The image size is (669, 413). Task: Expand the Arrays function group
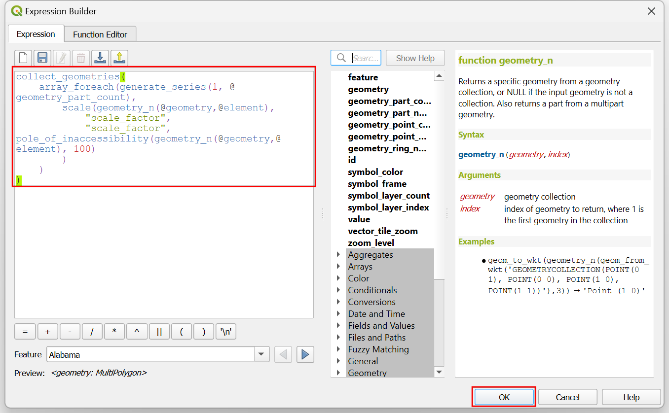pos(338,267)
